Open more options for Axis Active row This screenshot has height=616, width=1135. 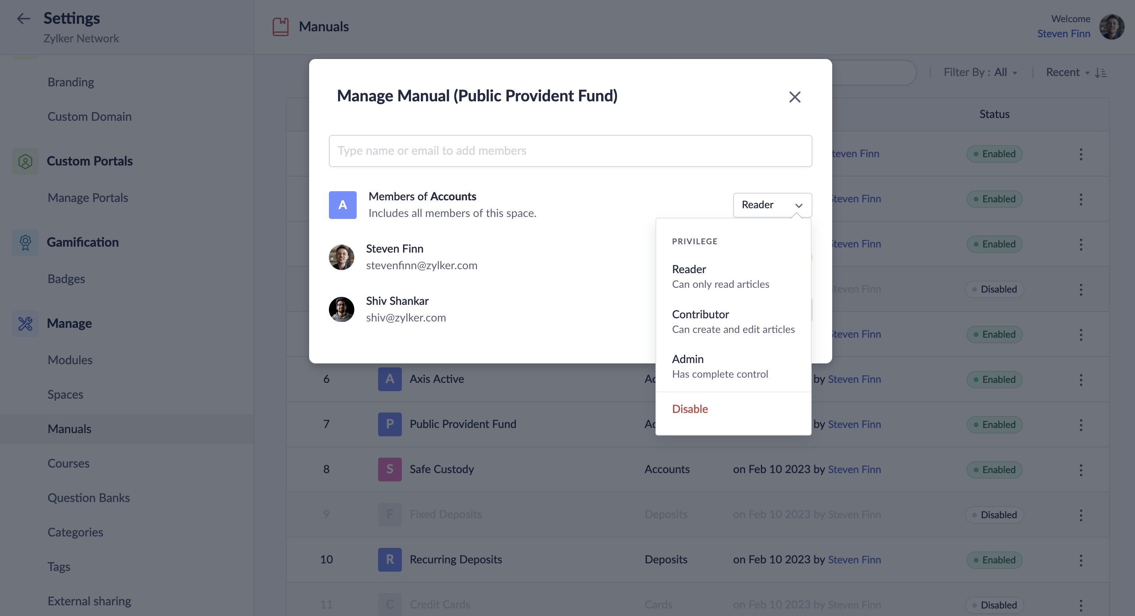[1080, 379]
